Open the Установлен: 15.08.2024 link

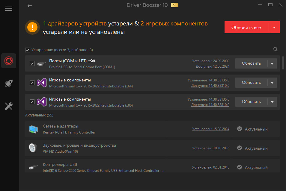[x=211, y=129]
